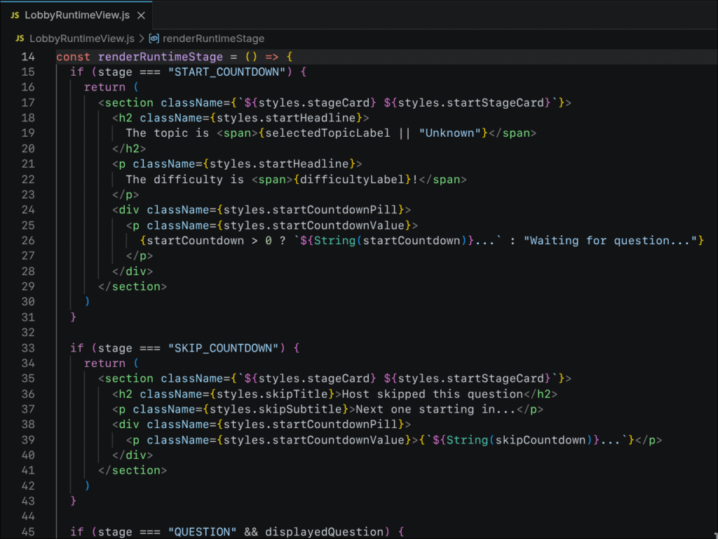Click styles.skipSubtitle on line 37
Image resolution: width=718 pixels, height=539 pixels.
coord(276,409)
